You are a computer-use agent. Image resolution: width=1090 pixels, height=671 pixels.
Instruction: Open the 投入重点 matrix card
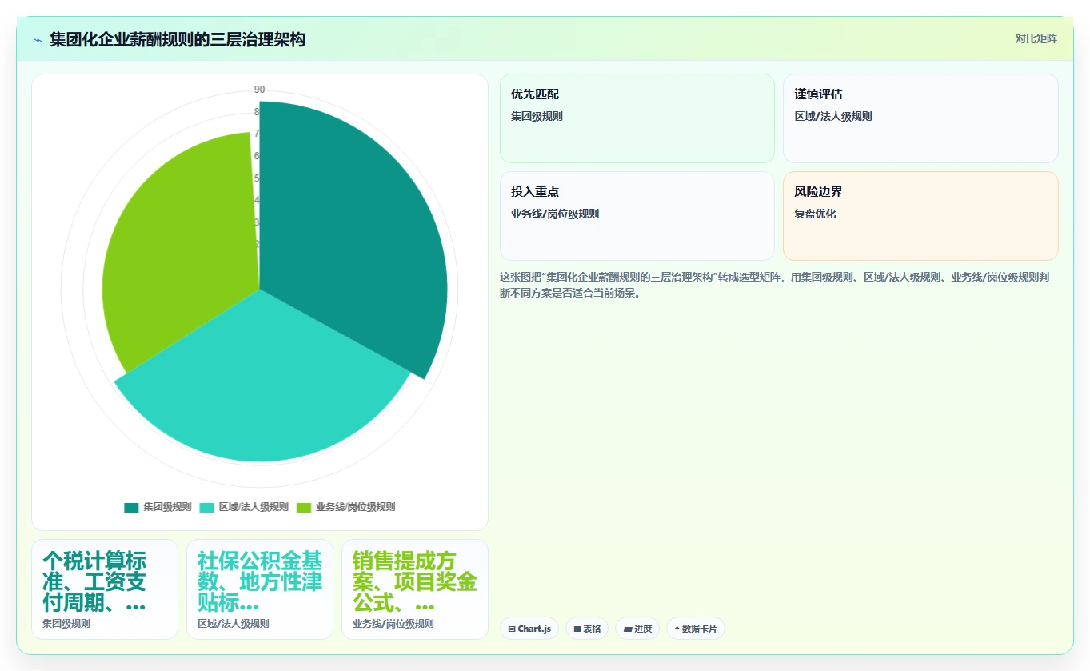[x=637, y=216]
